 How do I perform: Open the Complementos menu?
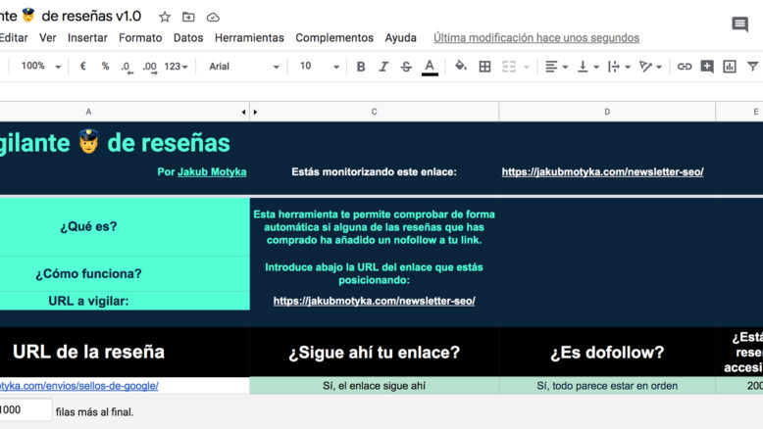pyautogui.click(x=334, y=38)
